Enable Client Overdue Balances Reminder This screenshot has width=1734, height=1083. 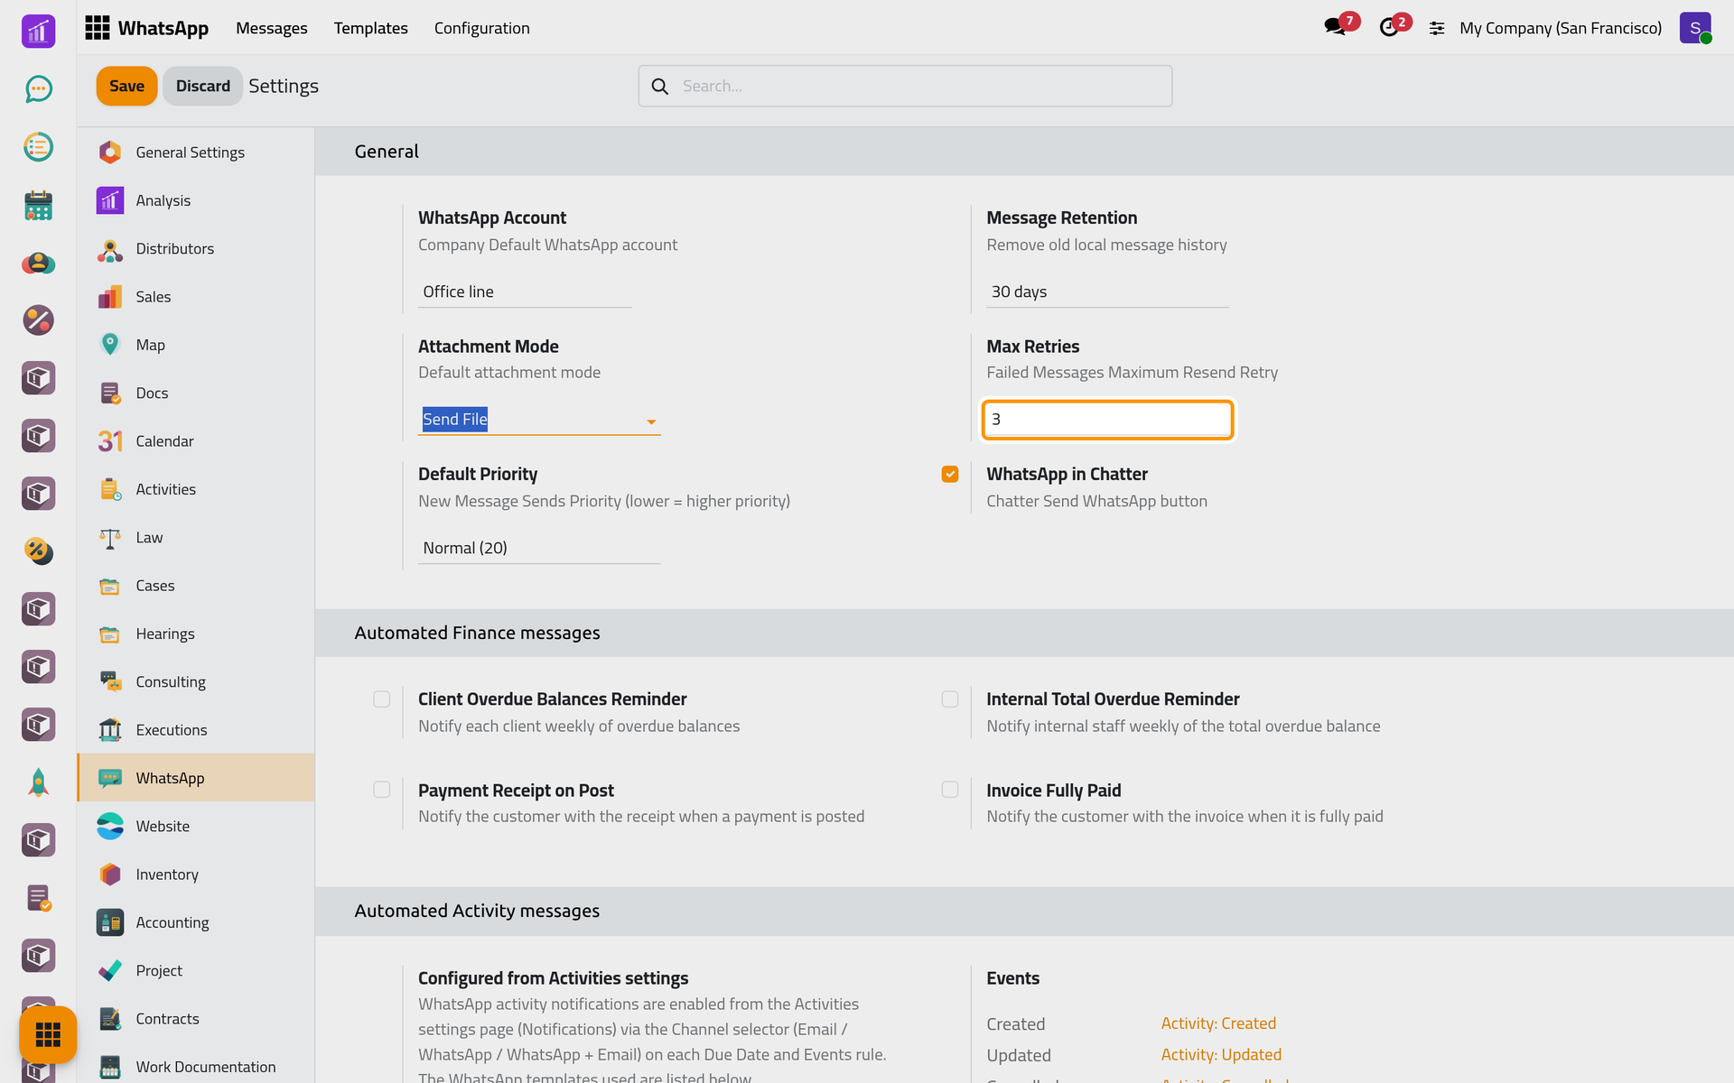[382, 699]
